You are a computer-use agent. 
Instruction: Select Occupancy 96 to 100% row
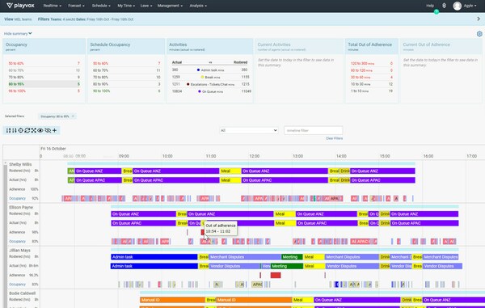(44, 91)
